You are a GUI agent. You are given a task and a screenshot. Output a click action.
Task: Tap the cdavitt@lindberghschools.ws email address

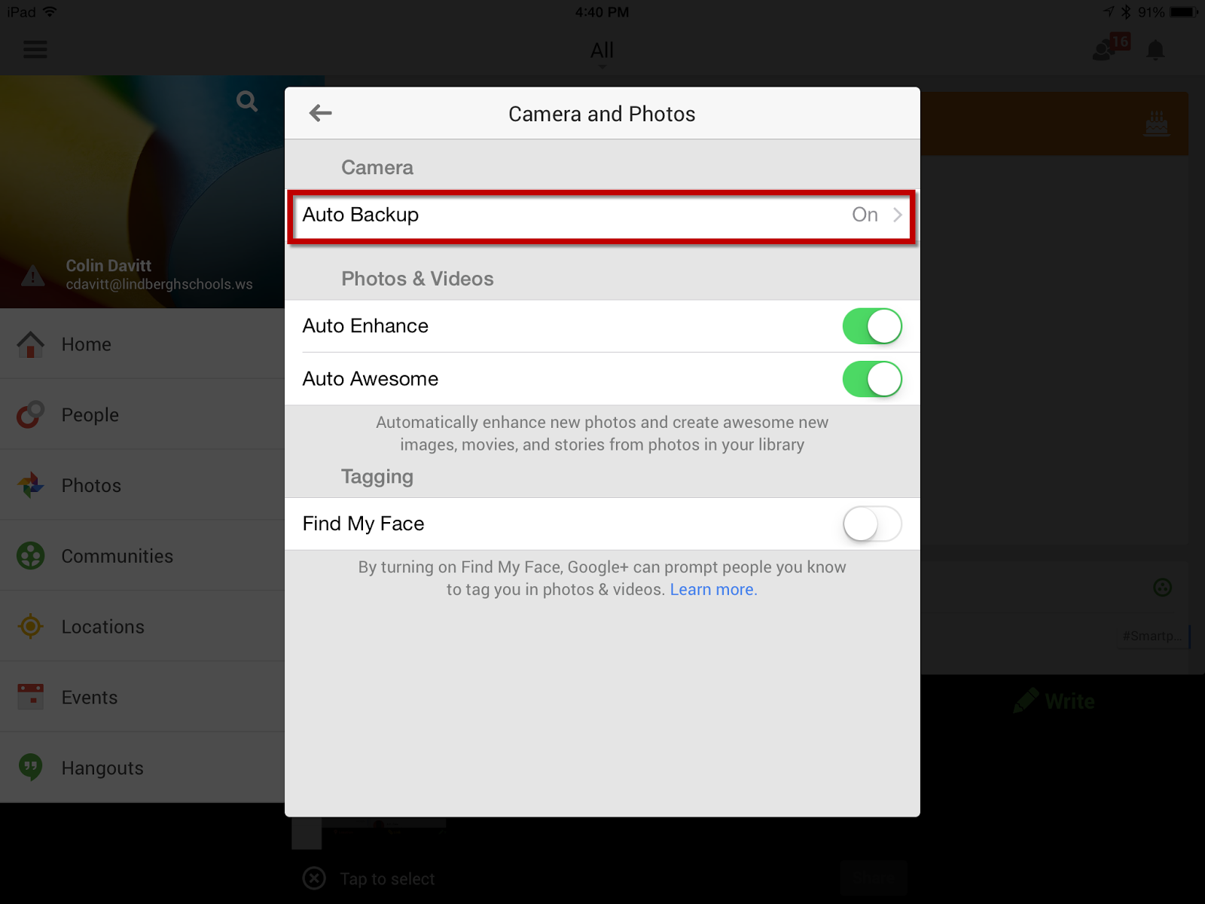(x=159, y=284)
